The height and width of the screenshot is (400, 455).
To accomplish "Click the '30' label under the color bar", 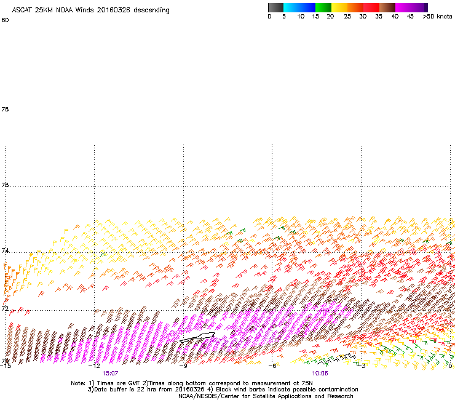I will tap(363, 17).
